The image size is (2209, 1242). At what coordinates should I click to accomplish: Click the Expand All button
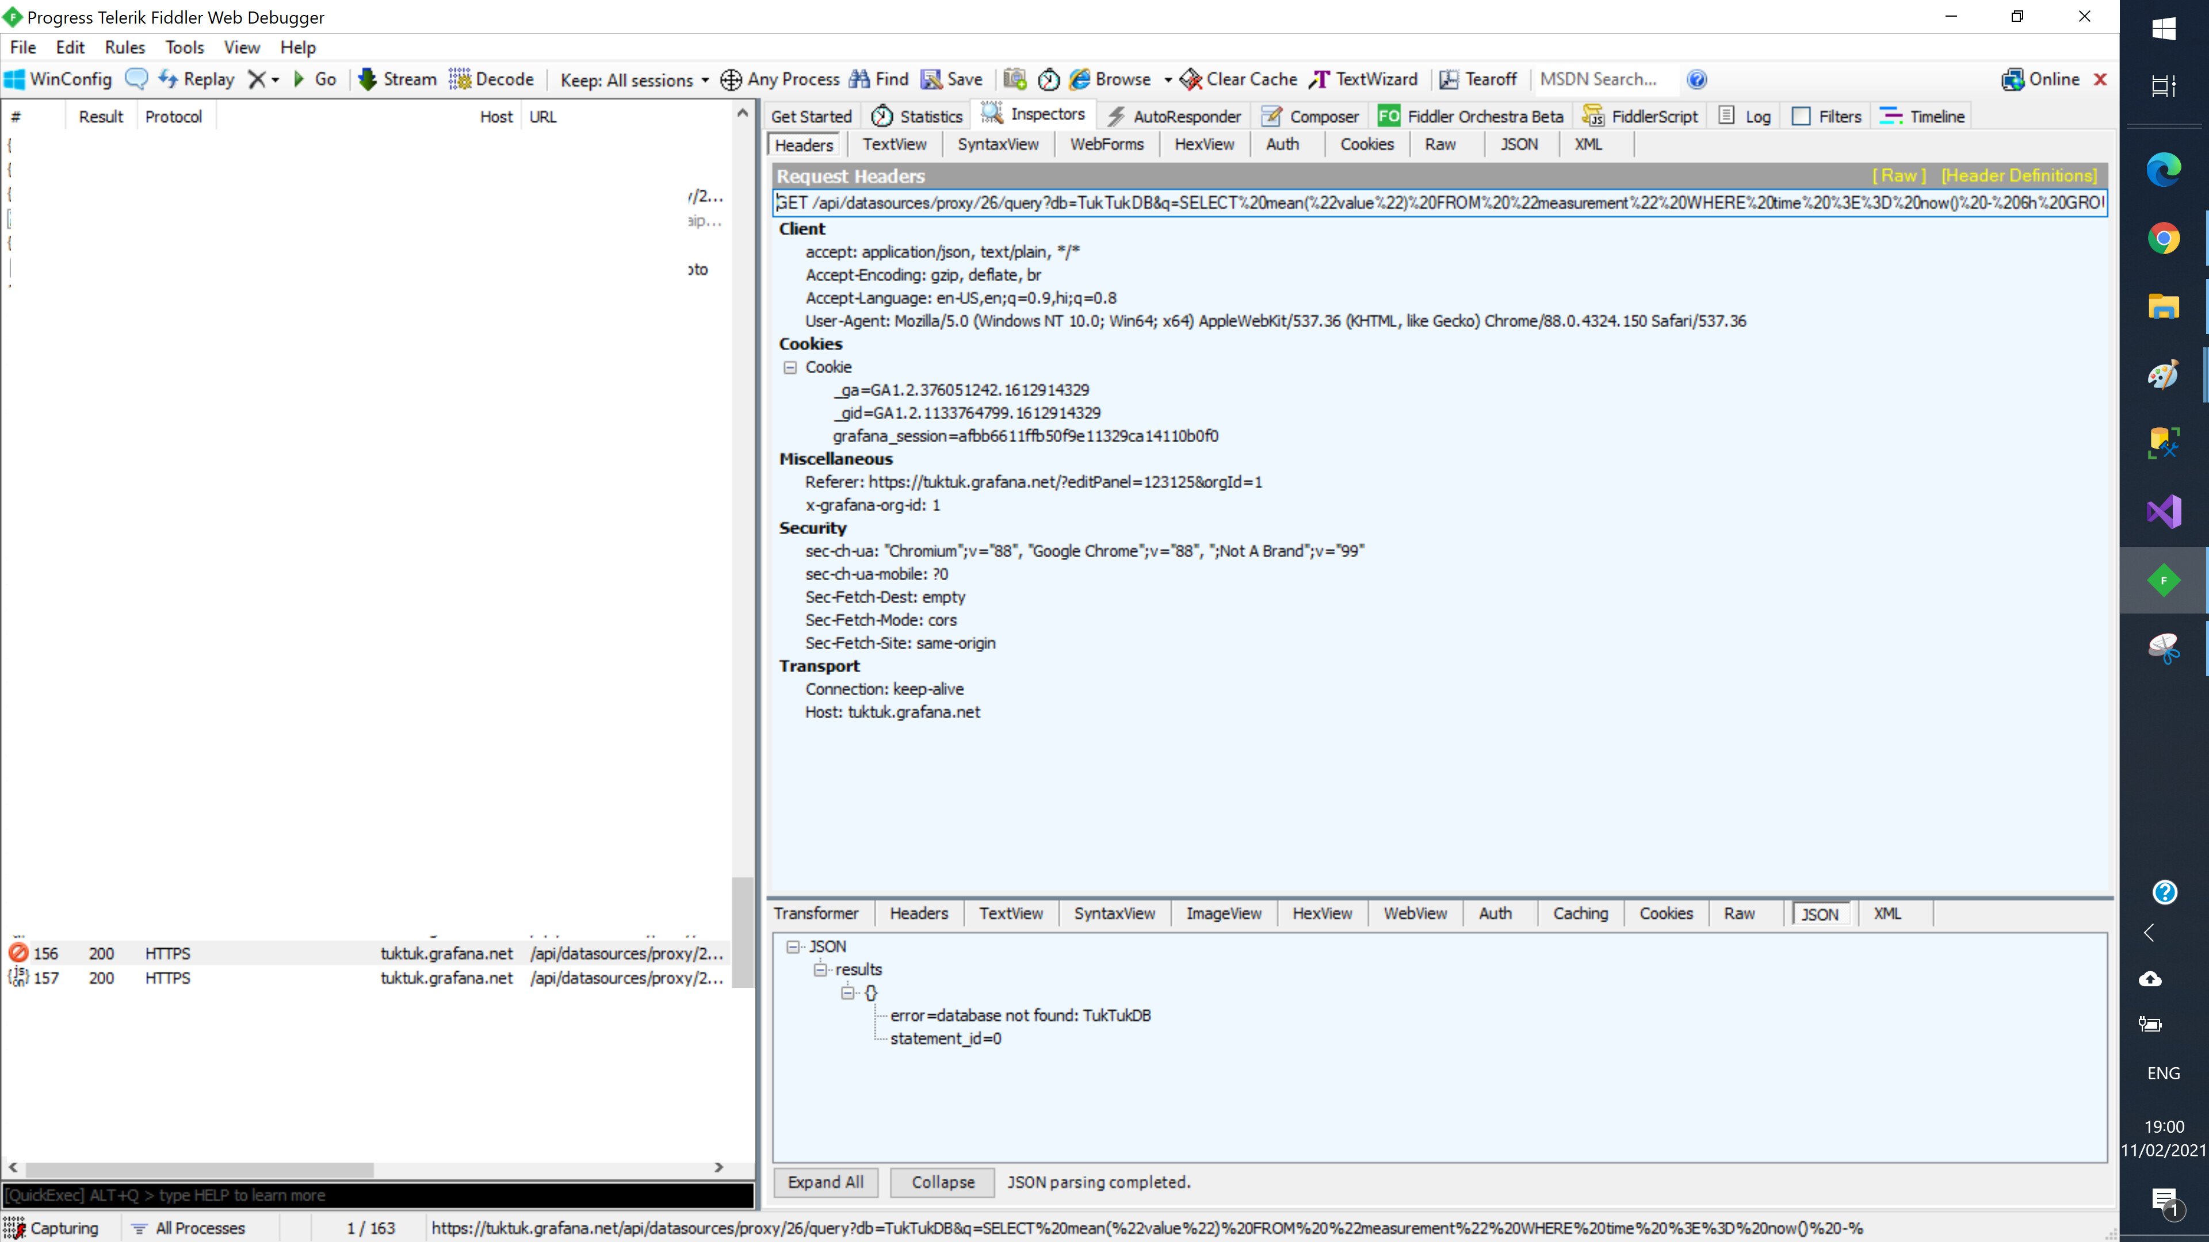coord(825,1182)
